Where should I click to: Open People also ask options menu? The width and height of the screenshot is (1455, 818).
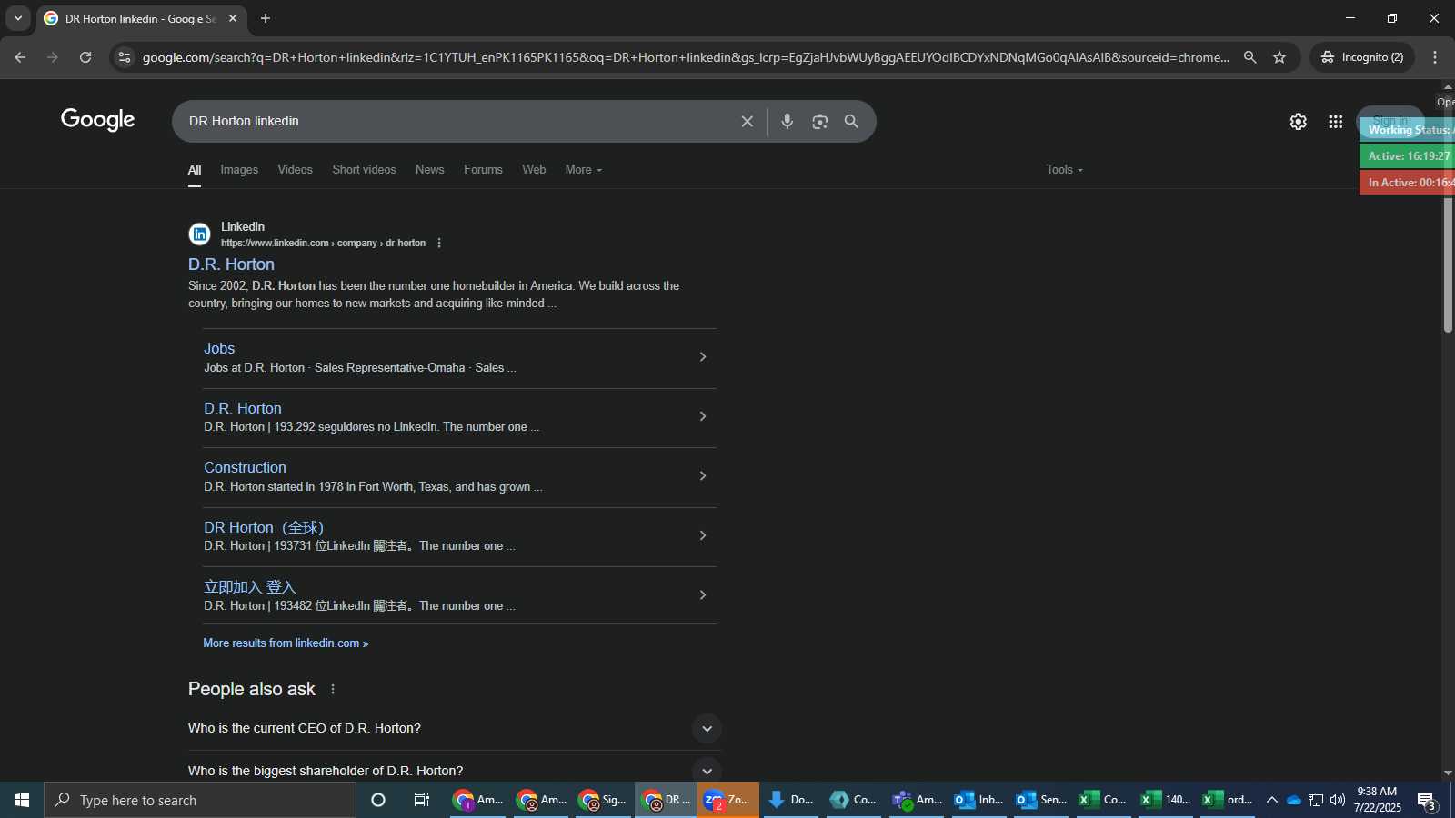pos(333,690)
